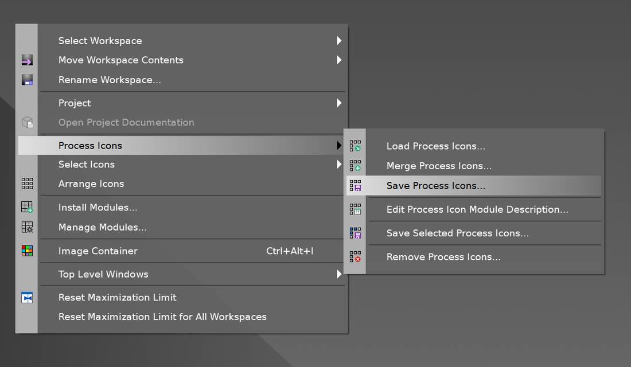631x367 pixels.
Task: Select Open Project Documentation
Action: point(181,122)
